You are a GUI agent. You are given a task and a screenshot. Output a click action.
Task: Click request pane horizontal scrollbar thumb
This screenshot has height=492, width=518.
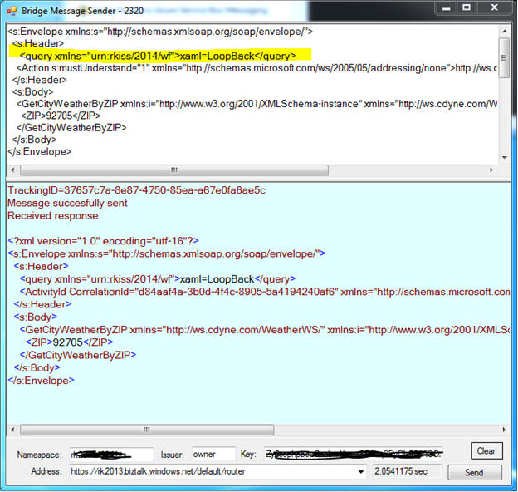point(174,170)
